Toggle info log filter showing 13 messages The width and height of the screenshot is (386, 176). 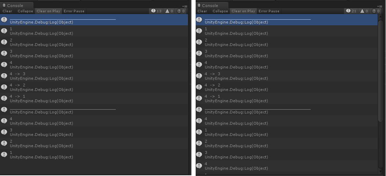click(x=157, y=11)
